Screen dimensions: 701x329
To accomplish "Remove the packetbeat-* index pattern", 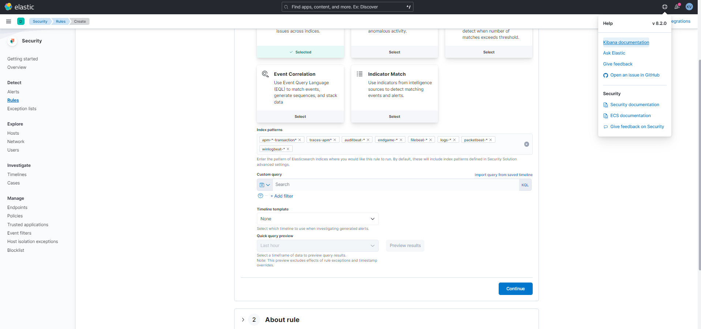I will click(491, 140).
